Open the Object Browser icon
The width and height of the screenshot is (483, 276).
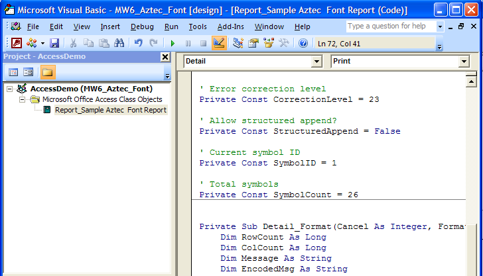tap(269, 43)
